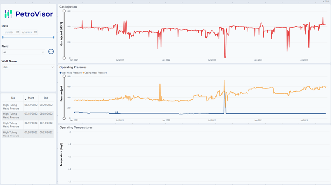Open the Field dropdown showing All
Image resolution: width=331 pixels, height=185 pixels.
pyautogui.click(x=24, y=52)
